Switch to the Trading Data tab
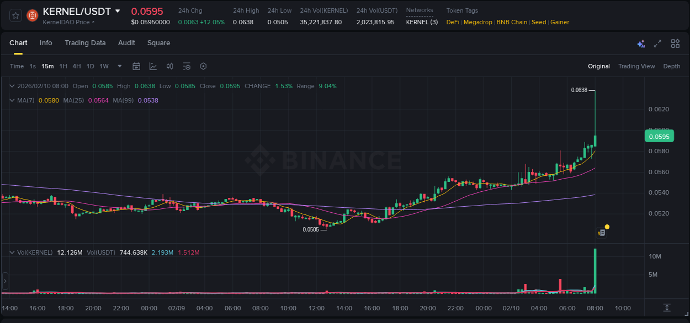The height and width of the screenshot is (323, 690). 85,42
